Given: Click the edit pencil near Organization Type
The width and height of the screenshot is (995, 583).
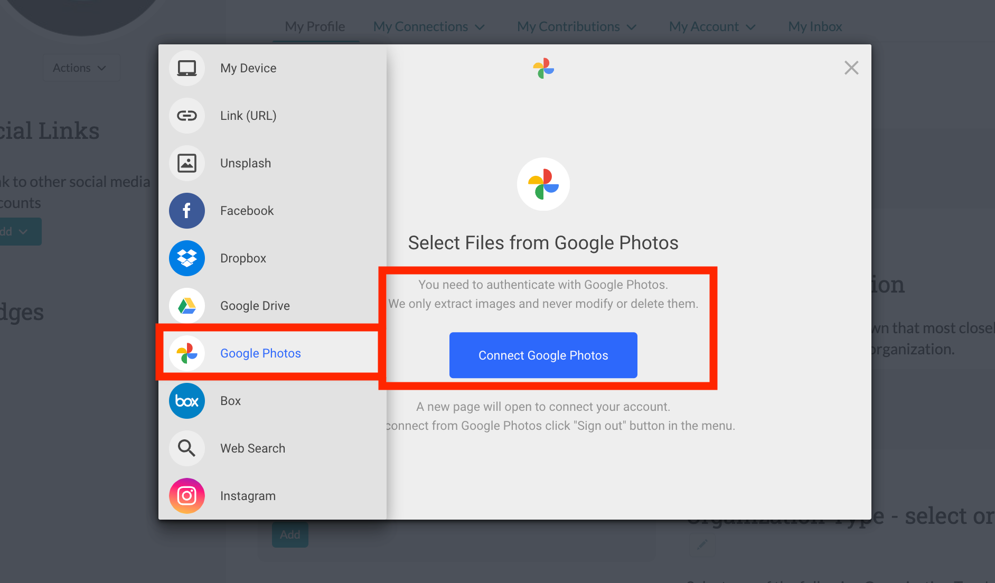Looking at the screenshot, I should coord(702,544).
